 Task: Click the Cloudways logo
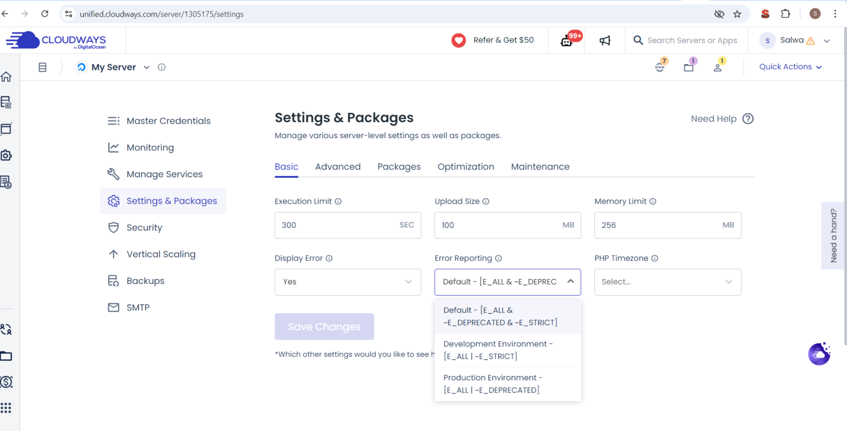coord(56,40)
